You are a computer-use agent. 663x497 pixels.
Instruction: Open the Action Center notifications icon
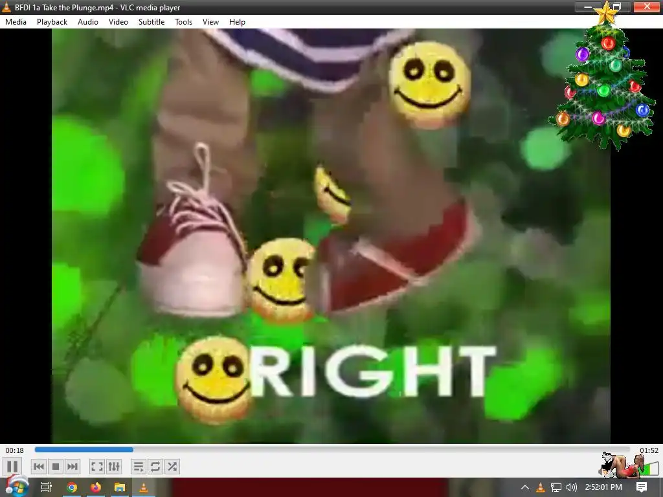pyautogui.click(x=642, y=487)
